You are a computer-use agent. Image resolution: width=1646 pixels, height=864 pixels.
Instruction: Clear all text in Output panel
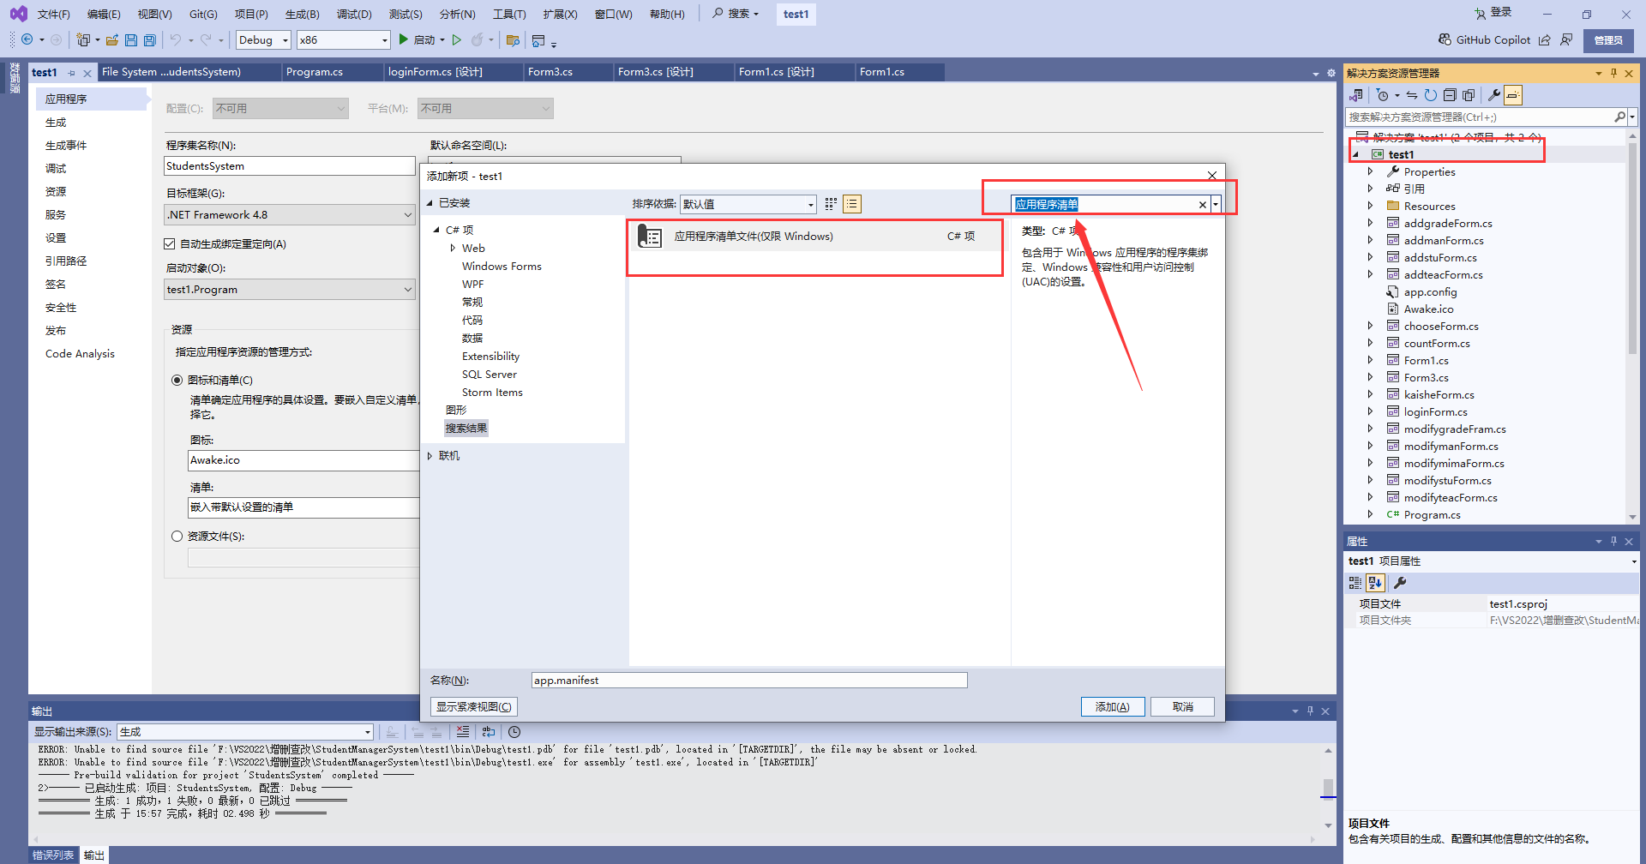pos(463,732)
